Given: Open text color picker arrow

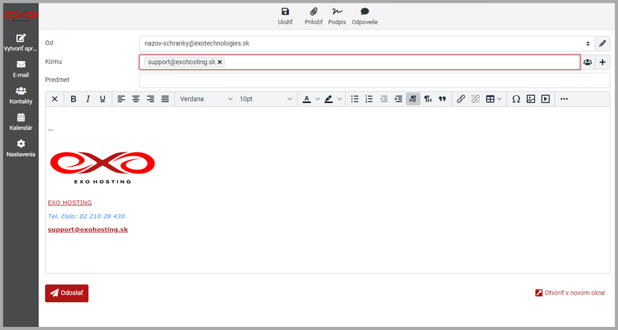Looking at the screenshot, I should click(318, 99).
